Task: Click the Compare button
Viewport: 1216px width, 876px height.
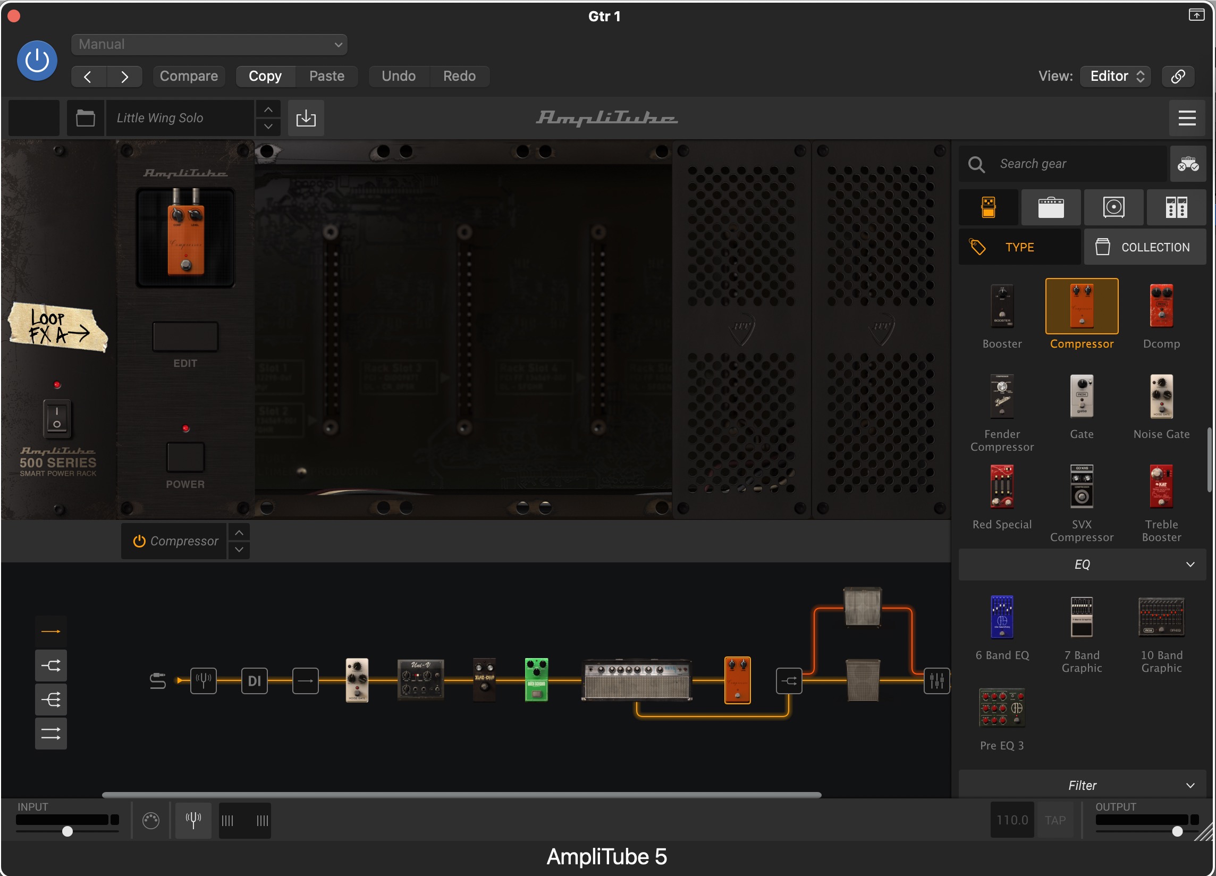Action: click(189, 76)
